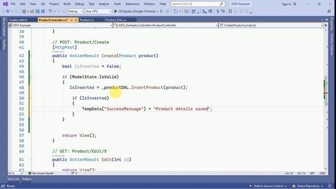Image resolution: width=336 pixels, height=189 pixels.
Task: Open the Error List panel tab
Action: click(x=13, y=179)
